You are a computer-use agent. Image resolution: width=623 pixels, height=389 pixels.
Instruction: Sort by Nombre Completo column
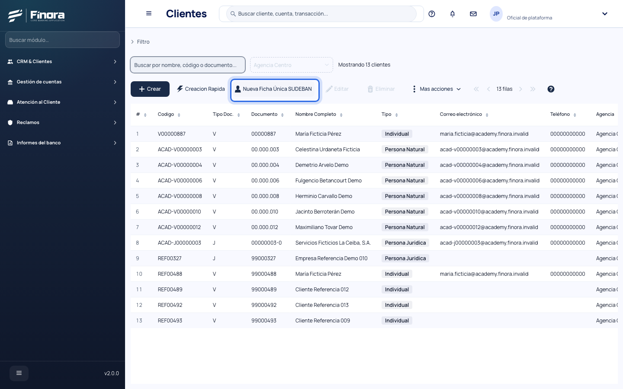(341, 115)
